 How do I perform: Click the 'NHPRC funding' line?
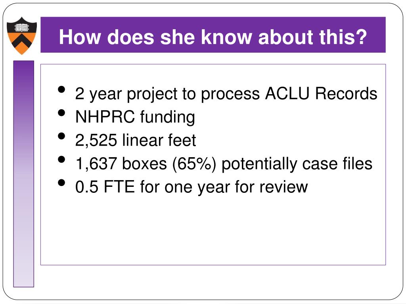(x=135, y=117)
